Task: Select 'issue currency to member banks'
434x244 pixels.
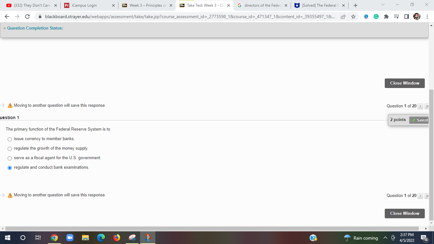Action: [10, 139]
